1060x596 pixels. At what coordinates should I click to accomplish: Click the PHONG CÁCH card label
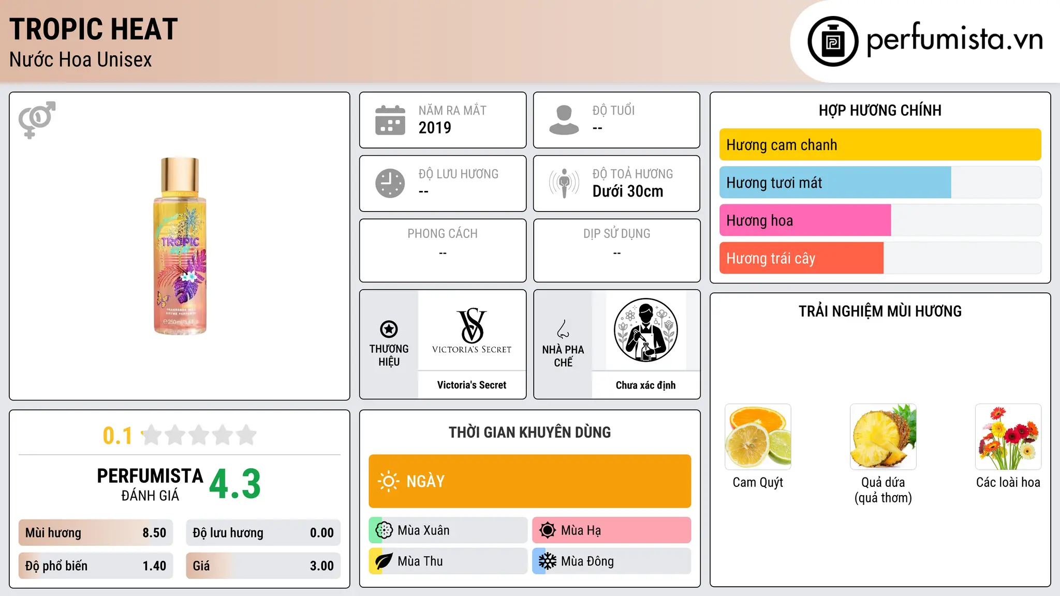coord(443,234)
